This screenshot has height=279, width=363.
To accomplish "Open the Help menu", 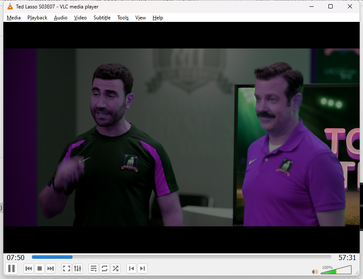I will click(158, 18).
